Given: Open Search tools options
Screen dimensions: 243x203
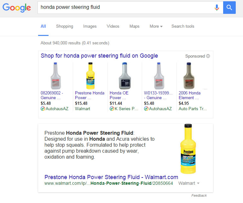Looking at the screenshot, I should 183,26.
